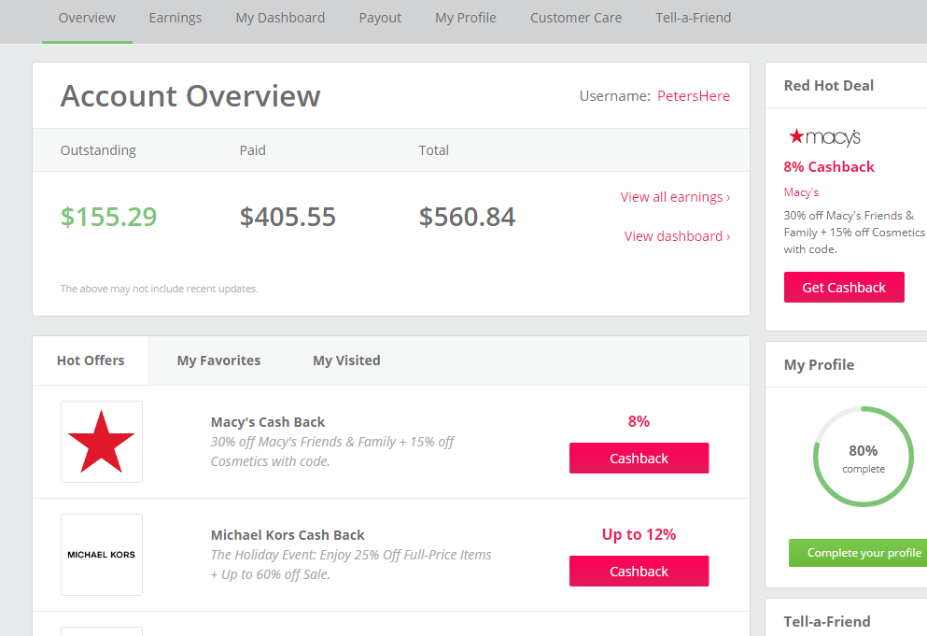This screenshot has width=927, height=636.
Task: Click the 8% rate above Macy's Cashback
Action: click(639, 421)
